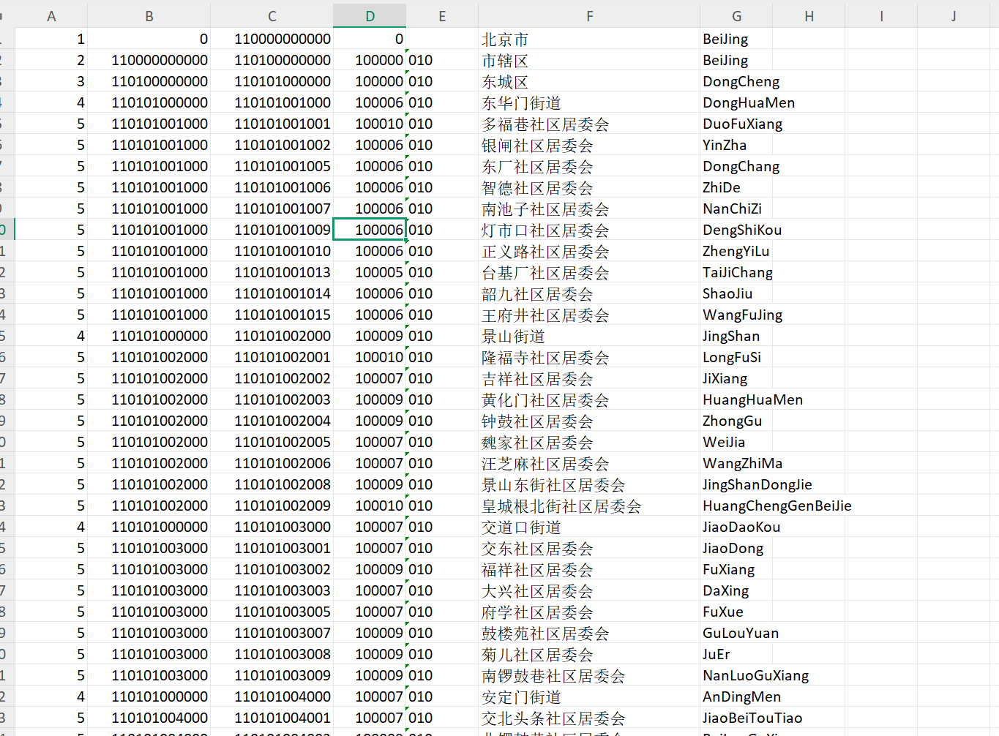Select the DengShiKou pinyin cell
This screenshot has height=736, width=999.
pos(736,230)
